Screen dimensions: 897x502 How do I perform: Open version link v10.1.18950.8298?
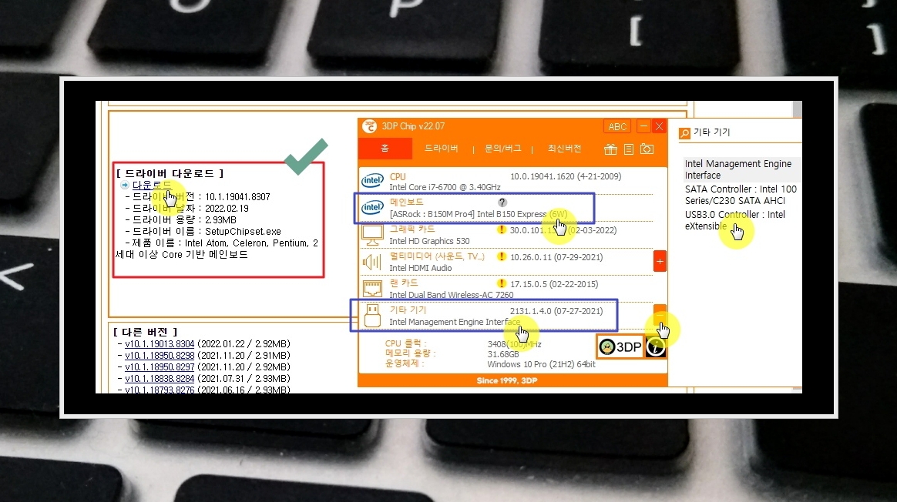160,355
